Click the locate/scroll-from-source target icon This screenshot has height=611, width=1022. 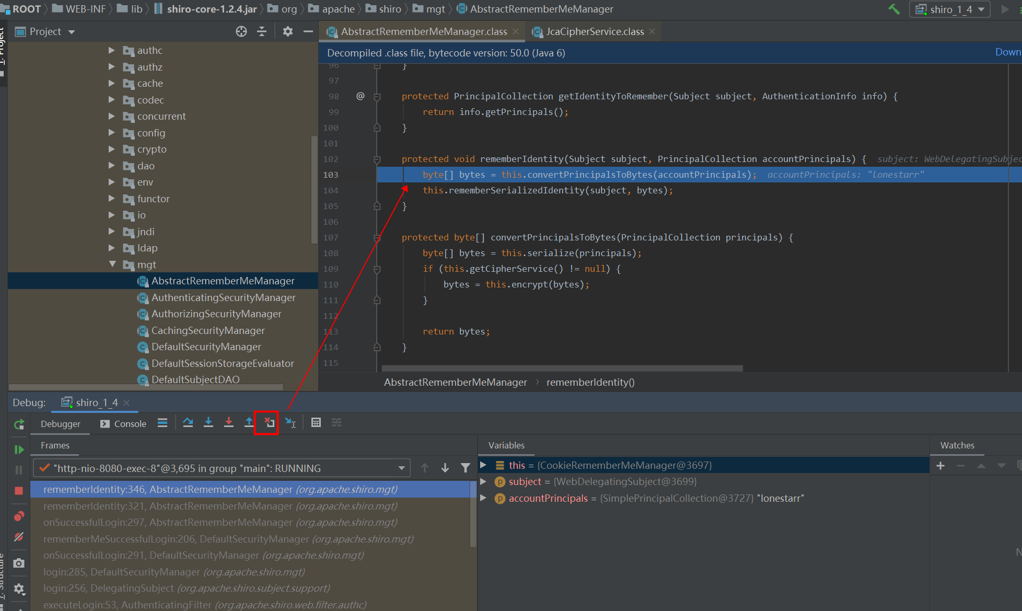click(x=241, y=31)
